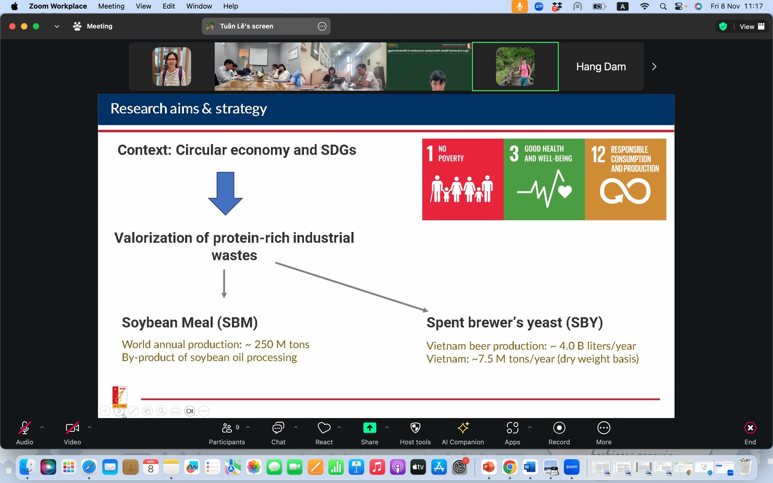Open Host tools shield
The width and height of the screenshot is (773, 483).
pyautogui.click(x=415, y=428)
